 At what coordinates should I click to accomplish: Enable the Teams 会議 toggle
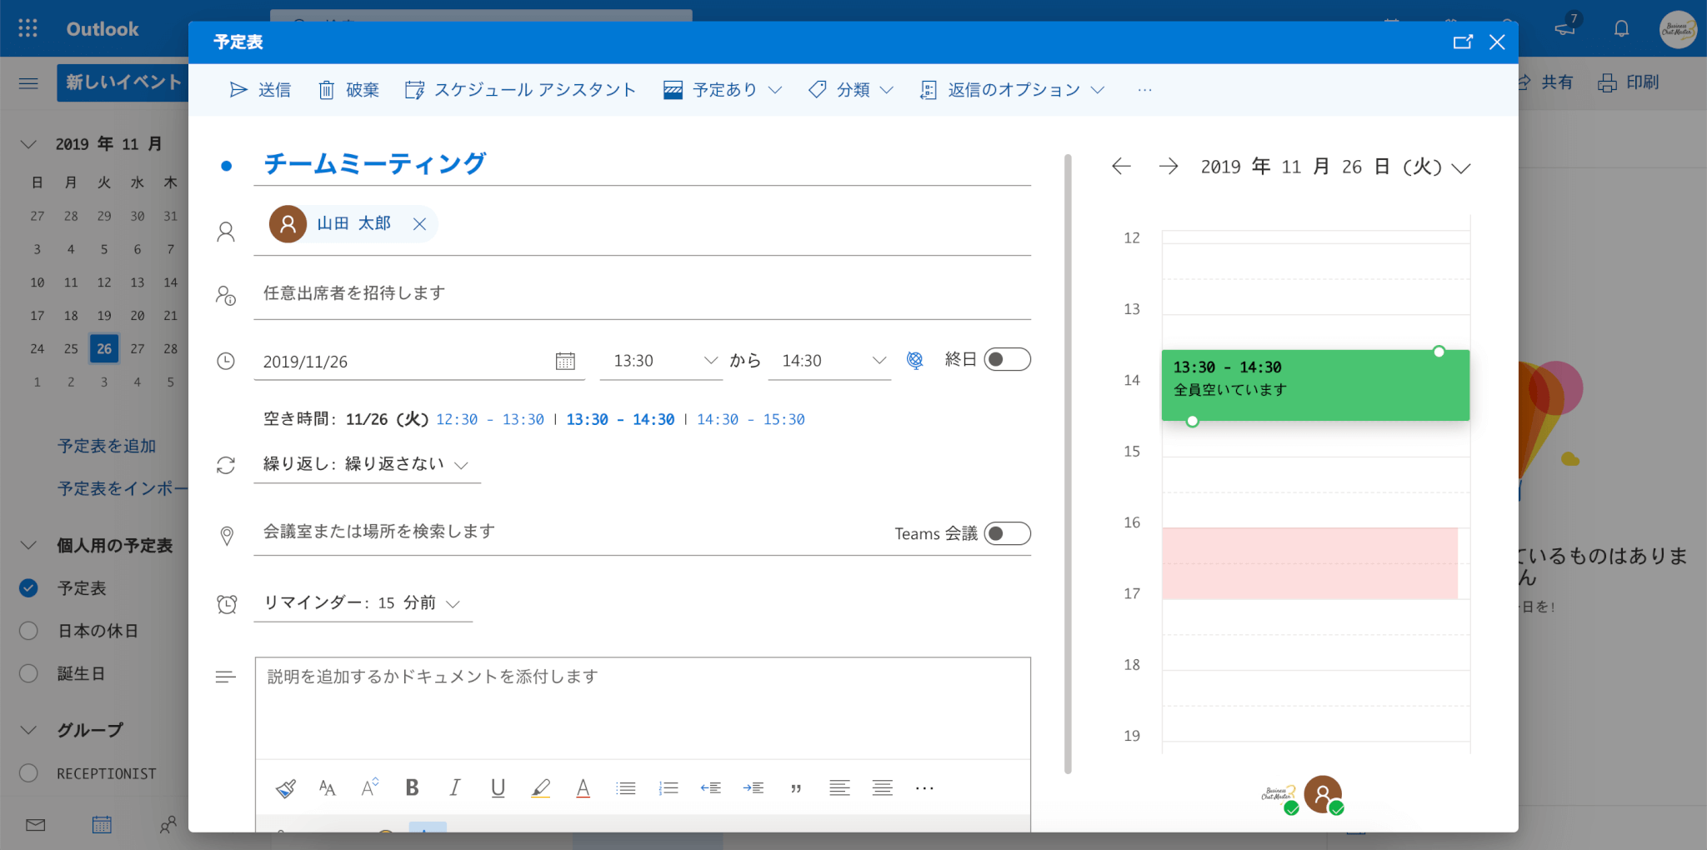point(1007,533)
